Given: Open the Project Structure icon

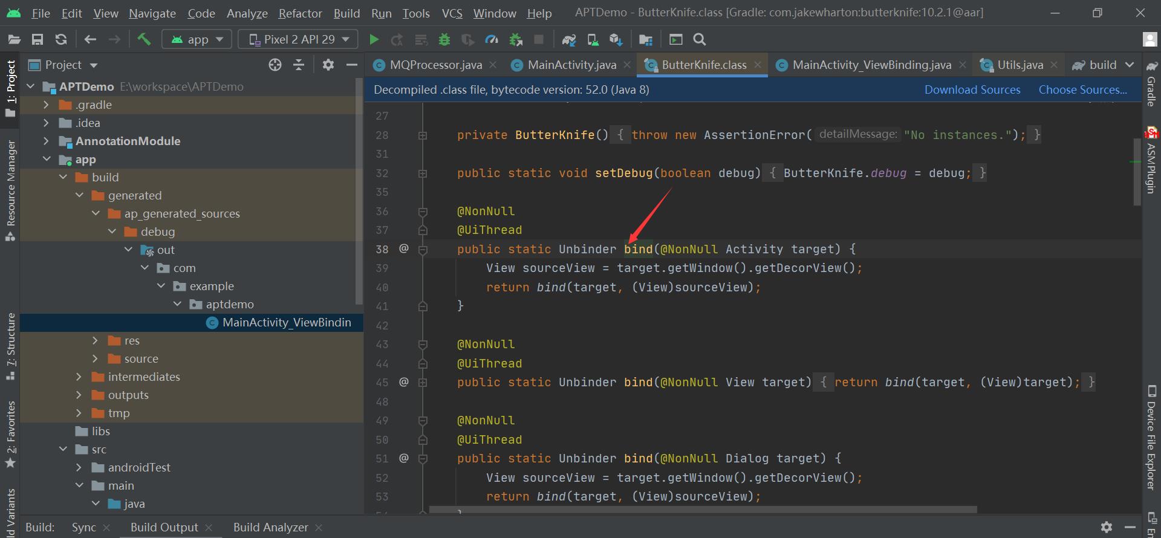Looking at the screenshot, I should click(x=646, y=39).
